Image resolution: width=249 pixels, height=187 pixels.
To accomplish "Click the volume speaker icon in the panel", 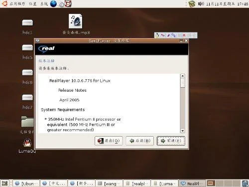I will click(x=201, y=3).
